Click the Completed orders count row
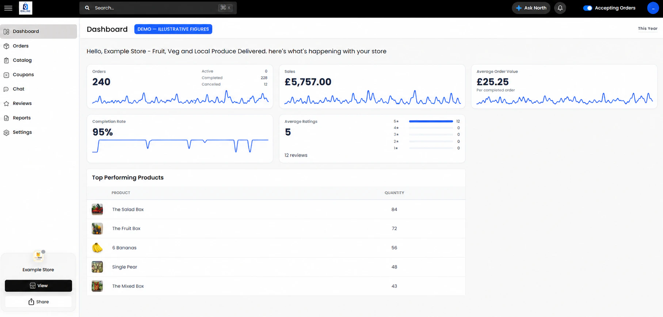 (235, 78)
